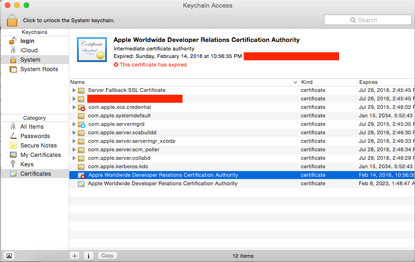
Task: Expand the com.apple.server.collabd row
Action: (x=74, y=158)
